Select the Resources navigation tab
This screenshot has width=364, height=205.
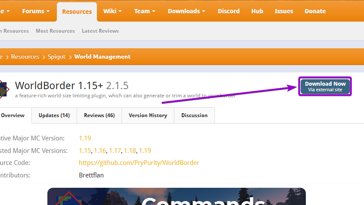click(77, 12)
